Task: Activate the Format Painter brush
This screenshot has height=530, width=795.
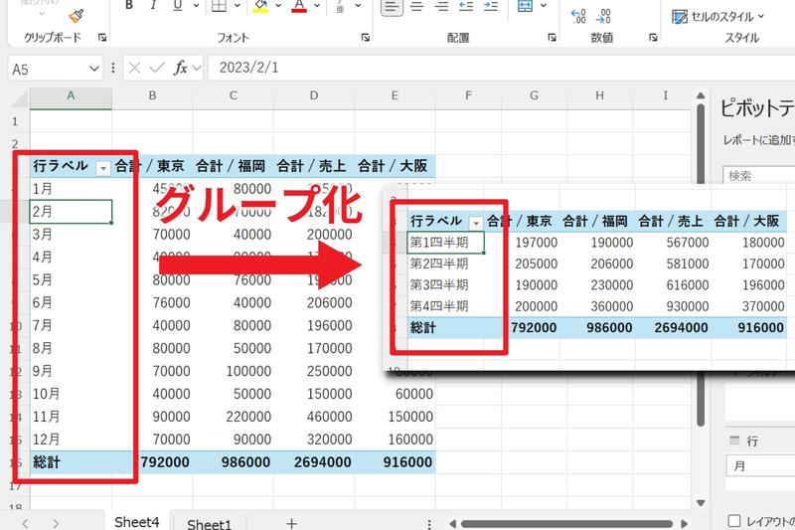Action: coord(77,16)
